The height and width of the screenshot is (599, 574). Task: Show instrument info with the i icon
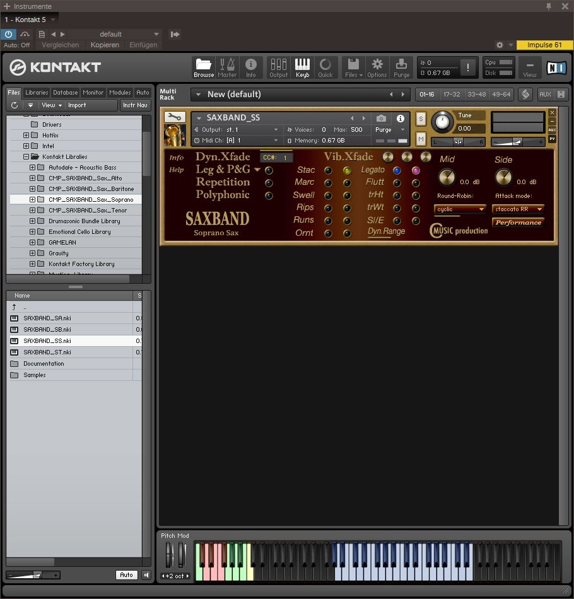(400, 119)
